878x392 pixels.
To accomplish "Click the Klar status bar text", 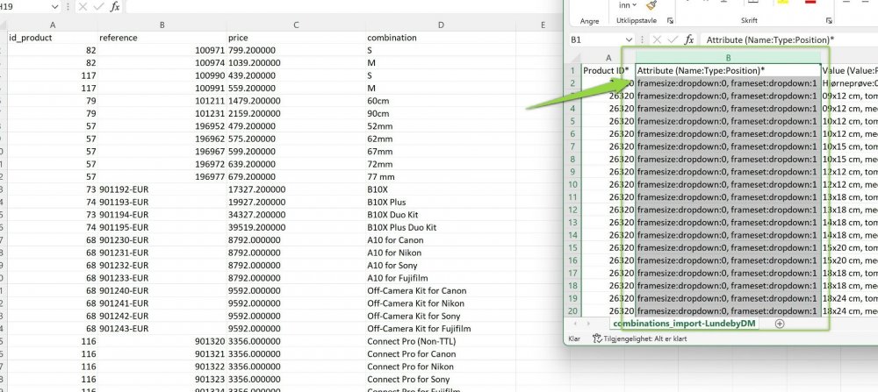I will pos(574,339).
